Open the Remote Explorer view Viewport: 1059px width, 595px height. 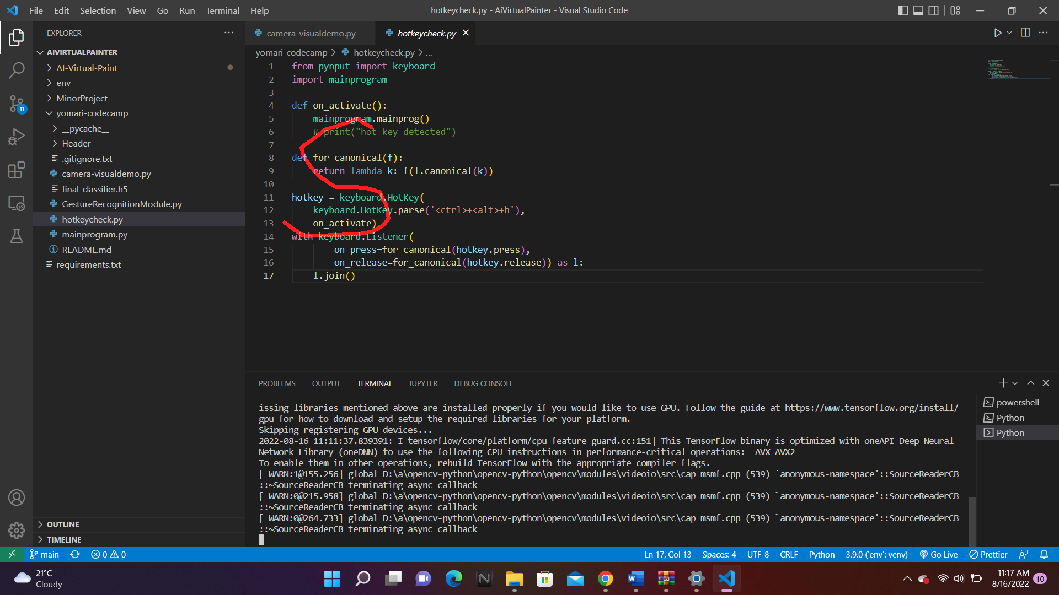(x=17, y=203)
